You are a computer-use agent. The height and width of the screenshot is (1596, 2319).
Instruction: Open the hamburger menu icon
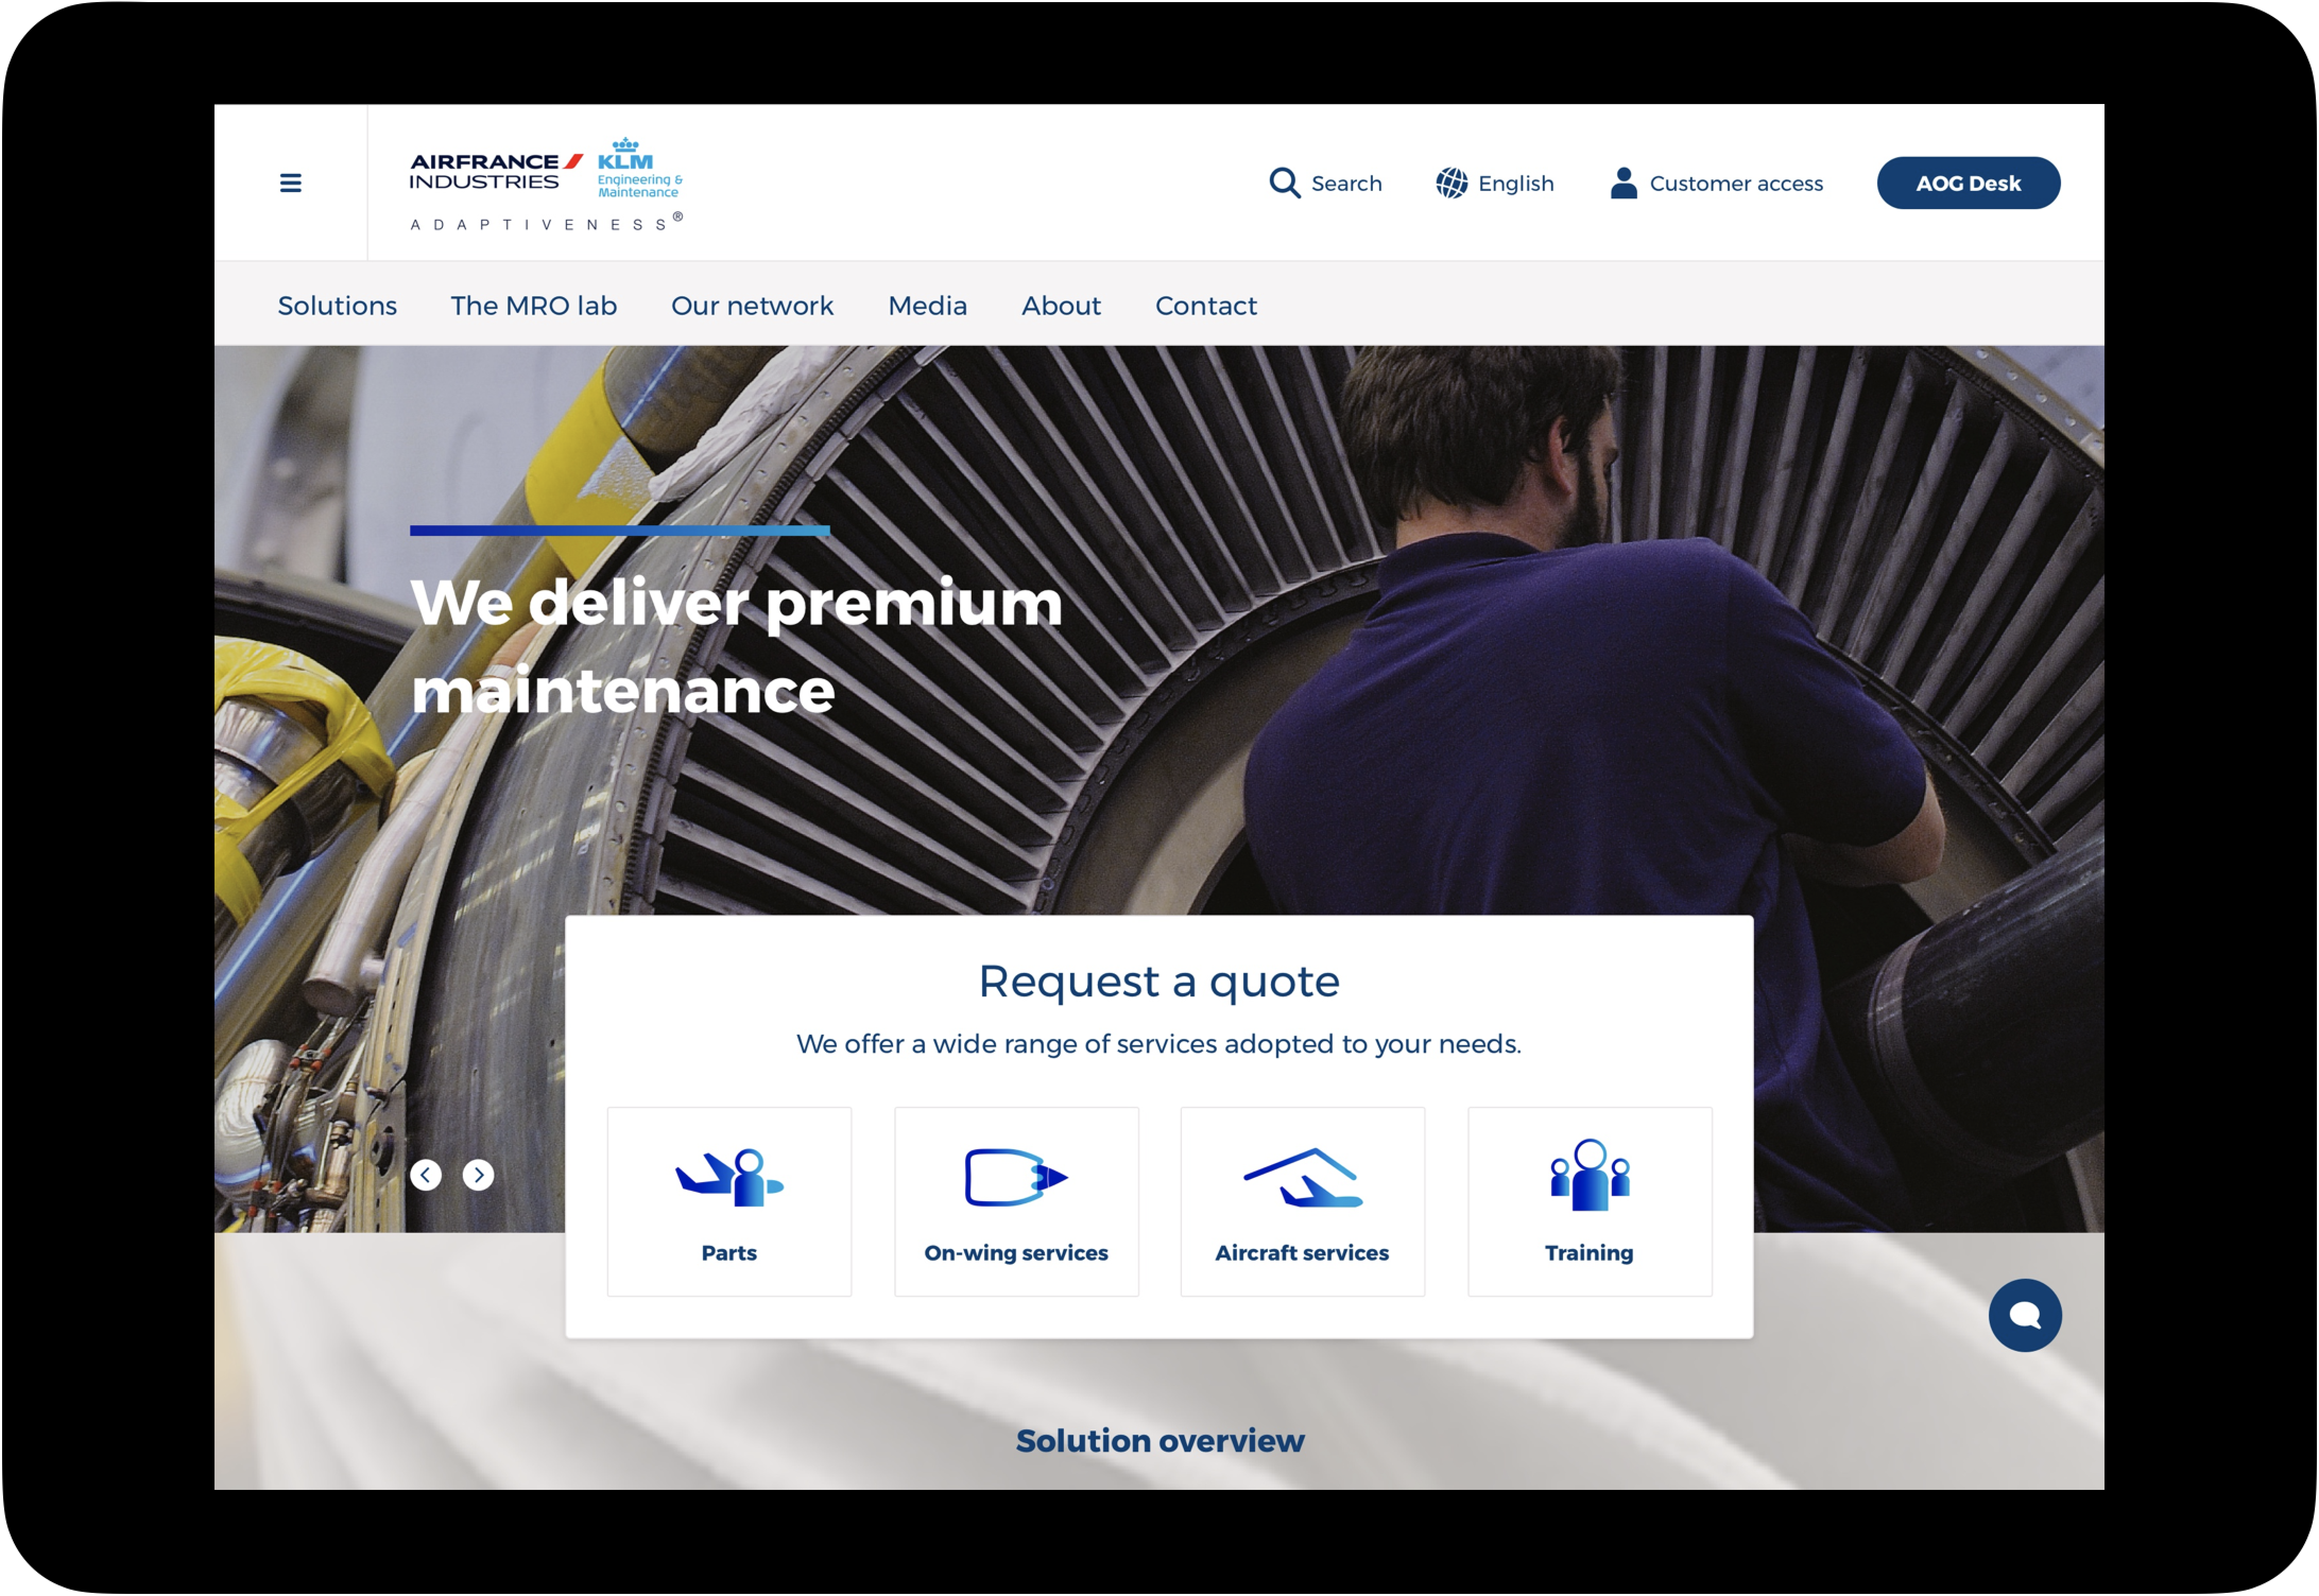tap(290, 183)
